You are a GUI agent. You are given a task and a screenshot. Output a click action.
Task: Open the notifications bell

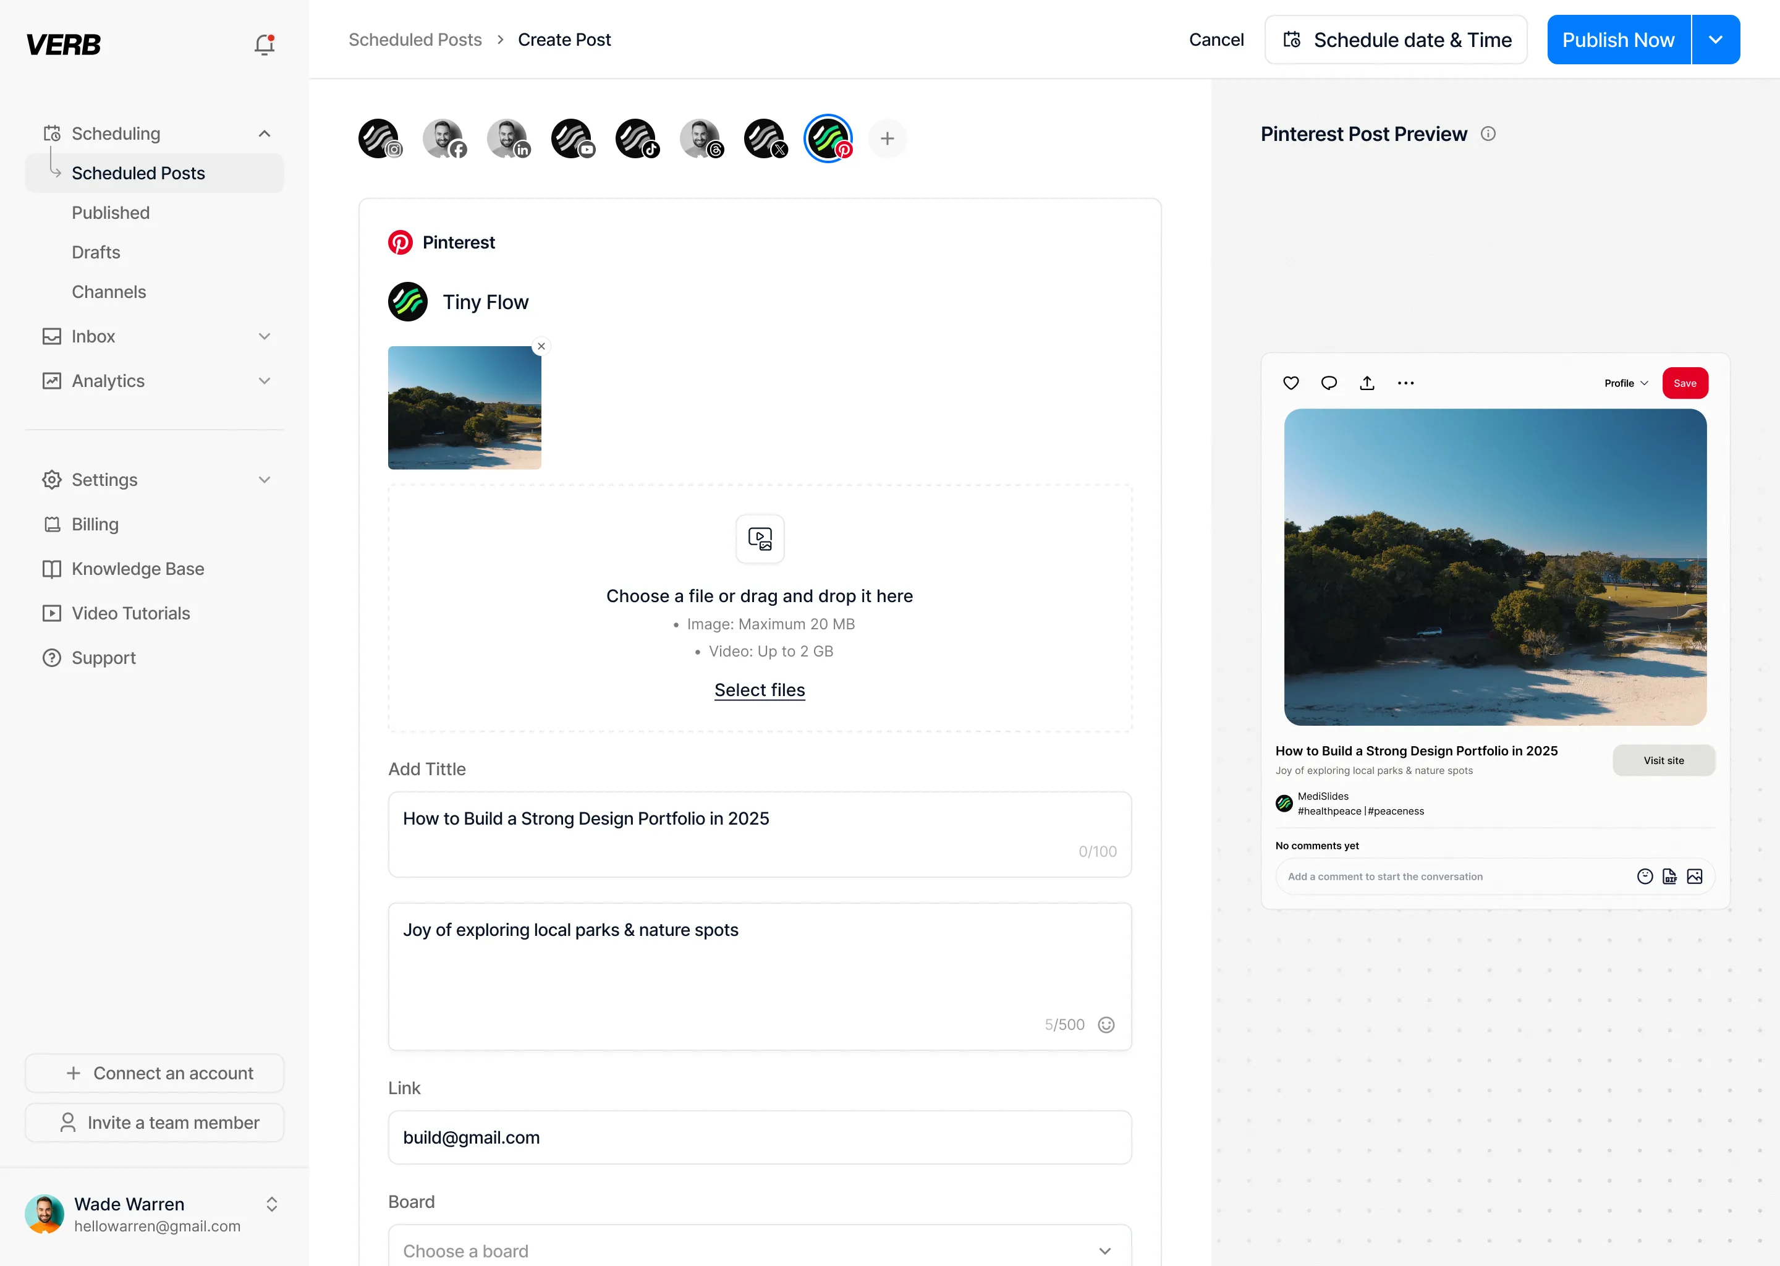264,45
